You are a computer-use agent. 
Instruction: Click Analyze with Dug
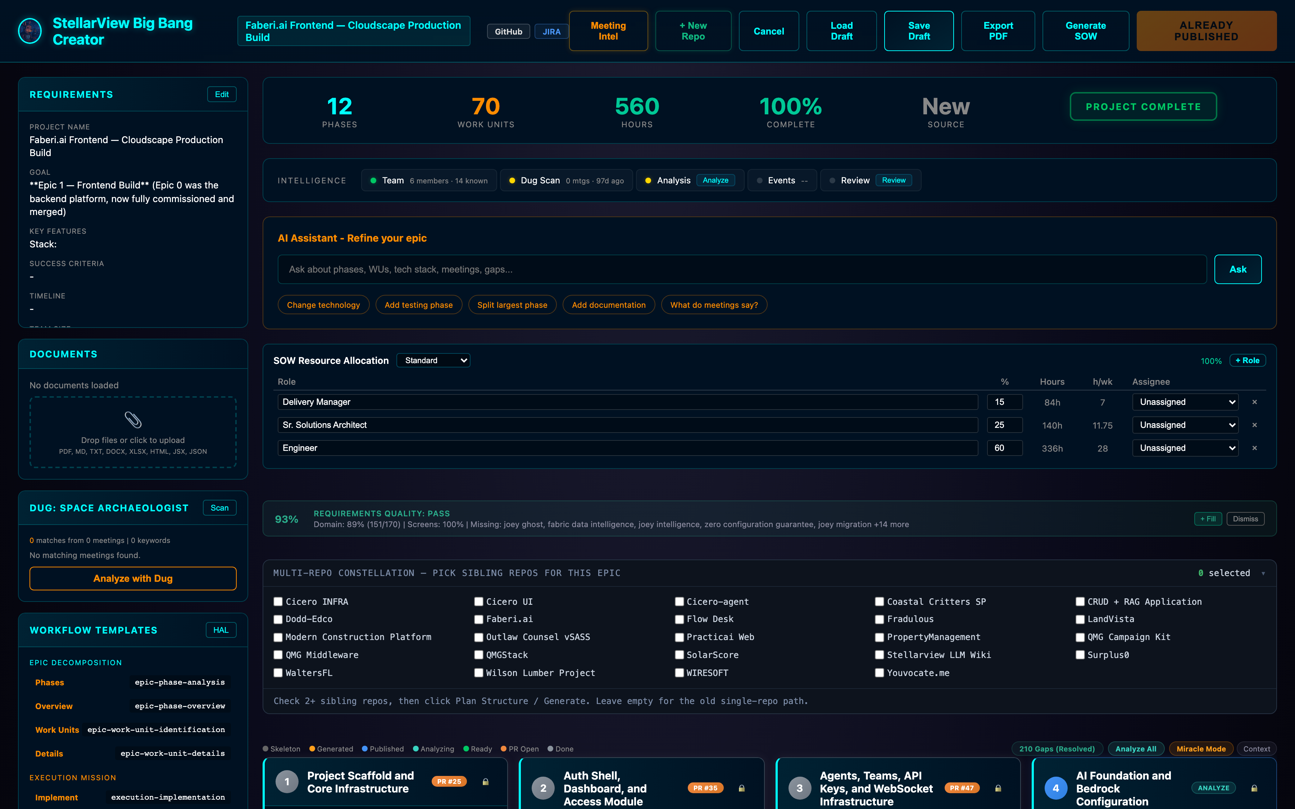(x=133, y=579)
